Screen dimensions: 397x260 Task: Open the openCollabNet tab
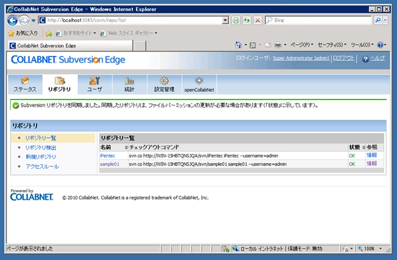pos(199,84)
